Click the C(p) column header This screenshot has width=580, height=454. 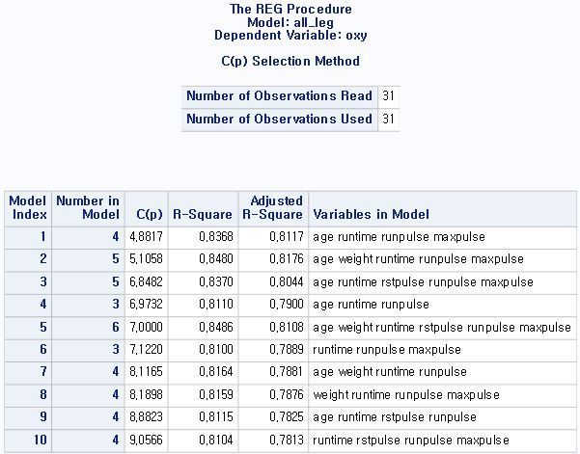point(147,209)
